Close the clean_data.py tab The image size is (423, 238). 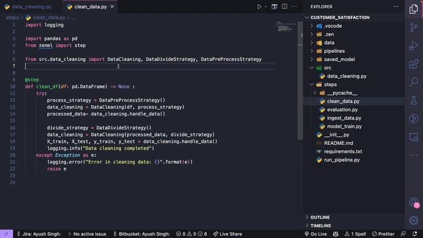(x=112, y=7)
